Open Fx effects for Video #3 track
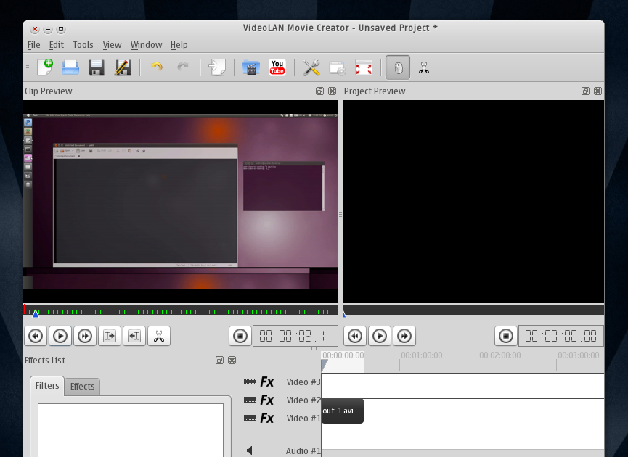 tap(266, 382)
